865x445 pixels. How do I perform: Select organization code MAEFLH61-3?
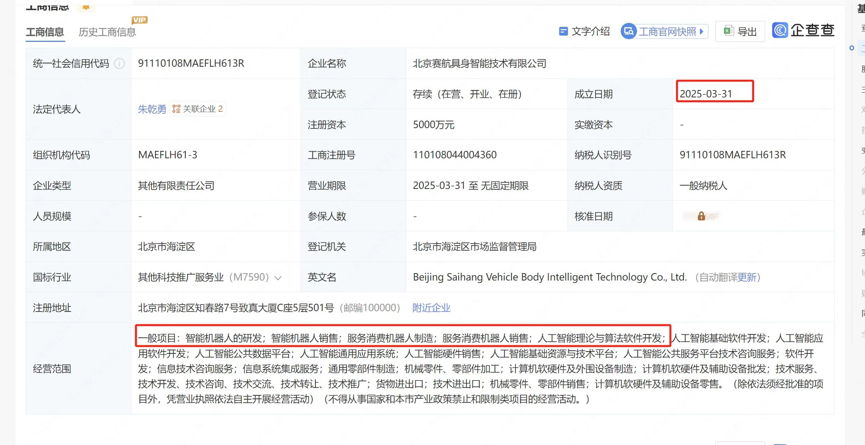tap(167, 155)
